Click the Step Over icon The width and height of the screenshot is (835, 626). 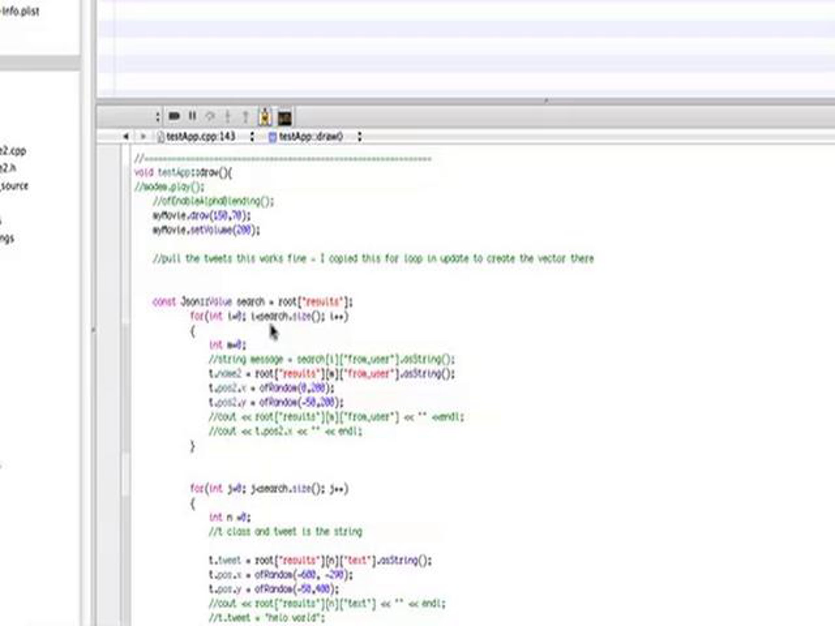click(210, 116)
